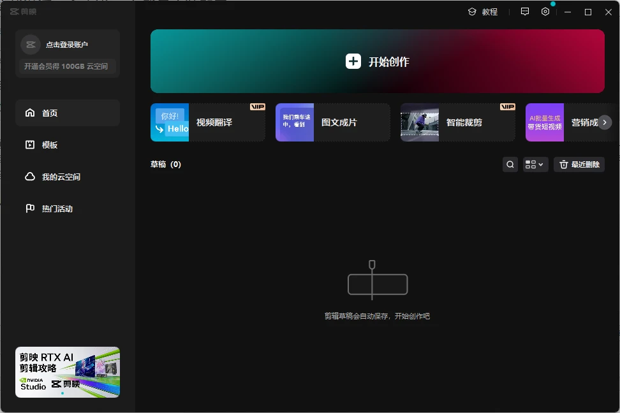Open the 教程 tutorials link
Viewport: 620px width, 413px height.
click(483, 11)
